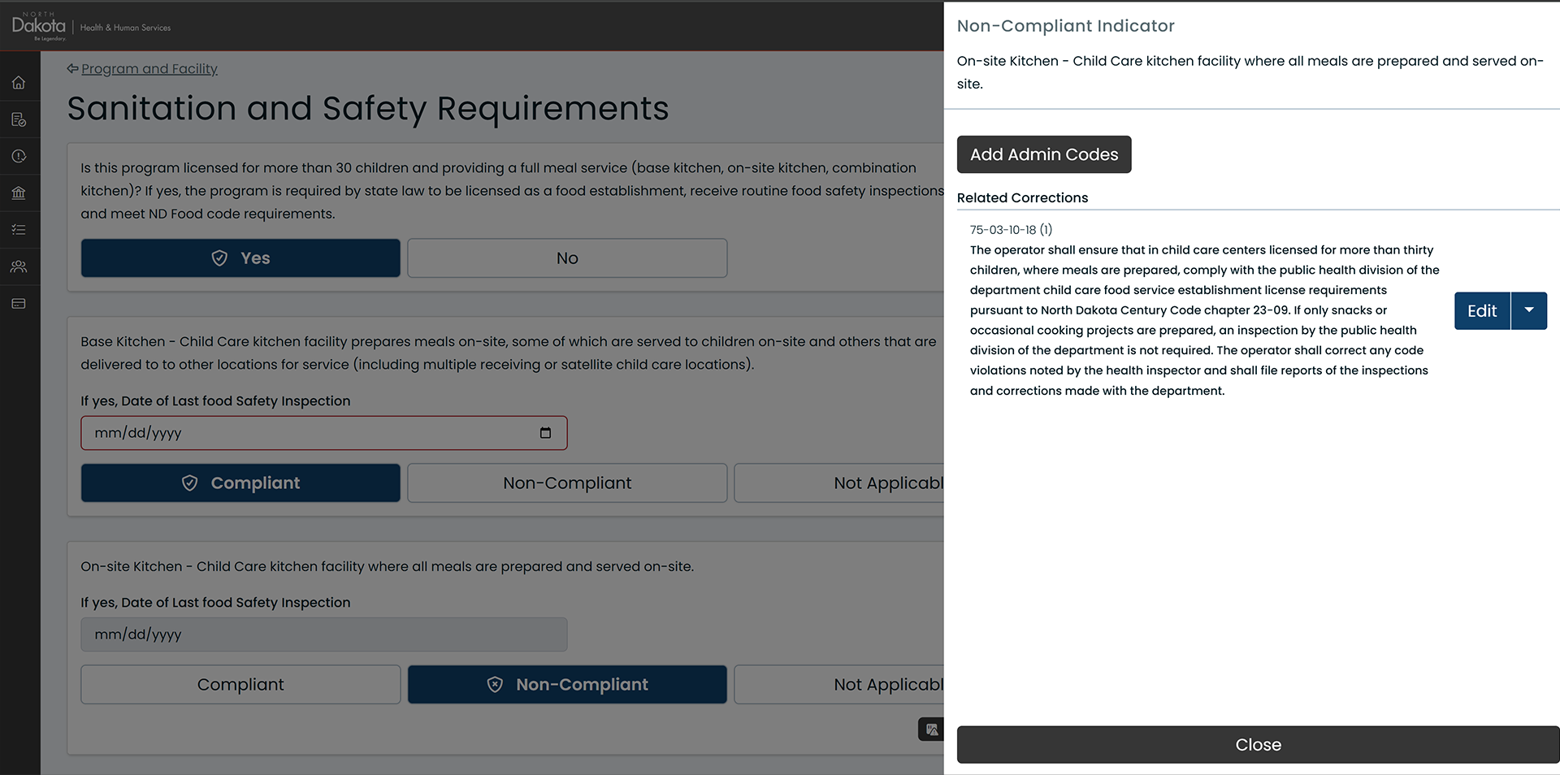Open the document checkmark sidebar icon
This screenshot has width=1560, height=775.
click(19, 119)
